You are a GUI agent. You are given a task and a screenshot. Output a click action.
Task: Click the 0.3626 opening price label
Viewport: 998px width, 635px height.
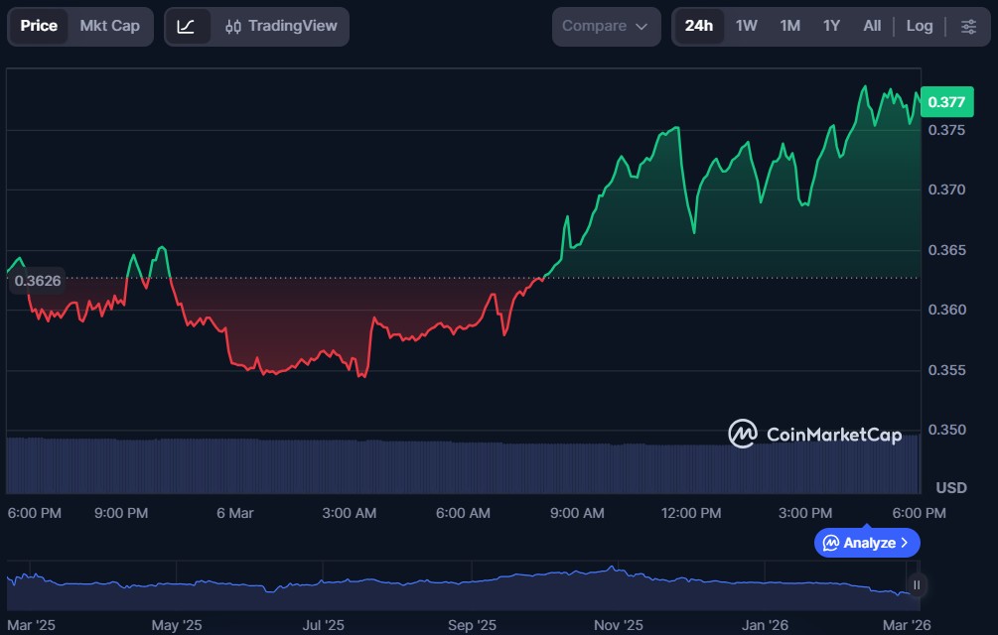point(38,281)
